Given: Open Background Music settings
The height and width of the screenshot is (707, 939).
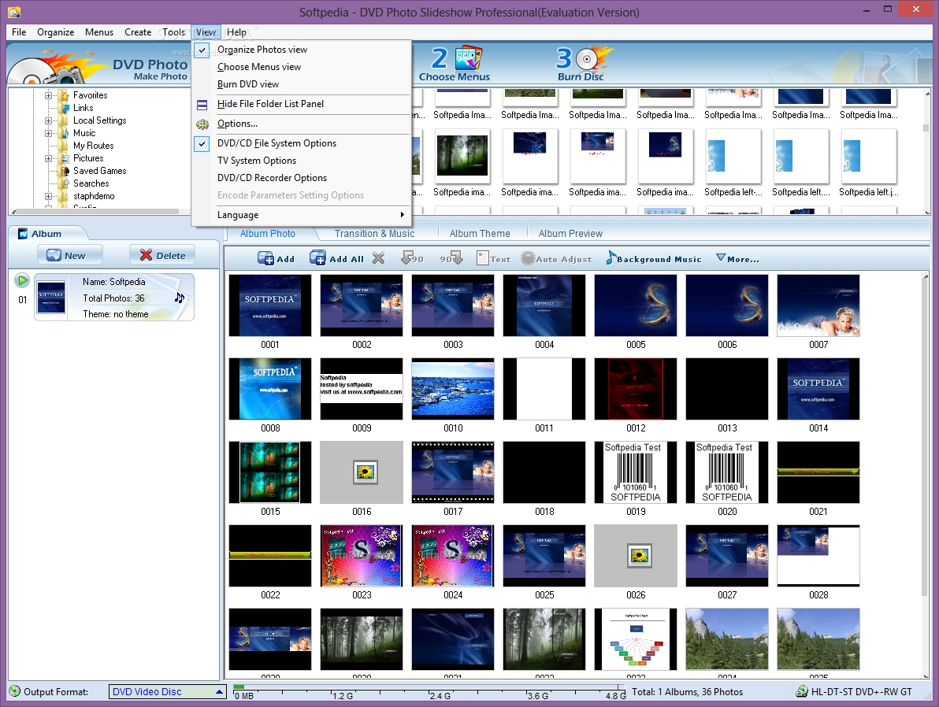Looking at the screenshot, I should [653, 258].
